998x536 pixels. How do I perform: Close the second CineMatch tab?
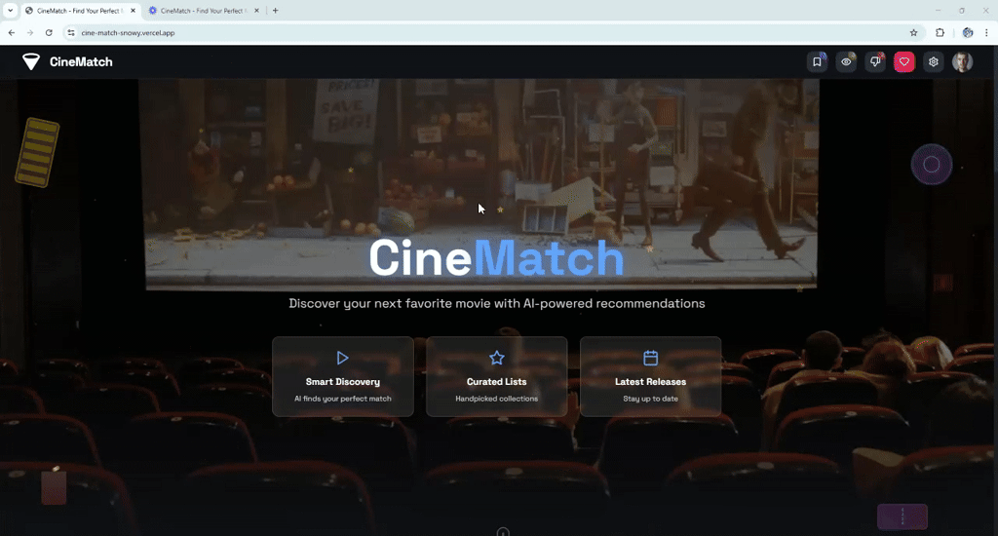pyautogui.click(x=256, y=11)
